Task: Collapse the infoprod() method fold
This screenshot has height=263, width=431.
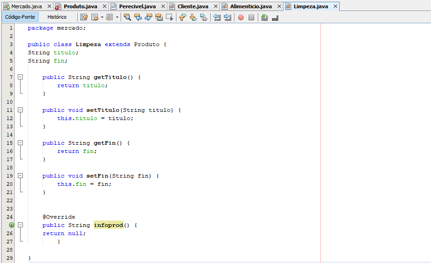Action: 21,225
